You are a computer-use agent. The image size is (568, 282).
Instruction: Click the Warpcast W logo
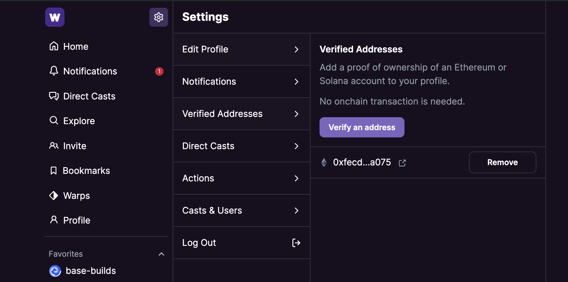[x=55, y=17]
